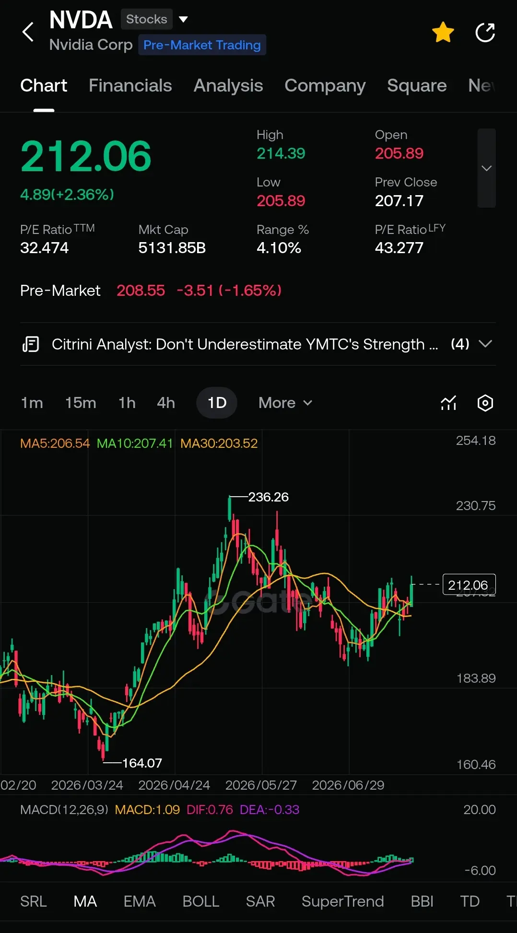The image size is (517, 933).
Task: Open the Square tab
Action: 417,85
